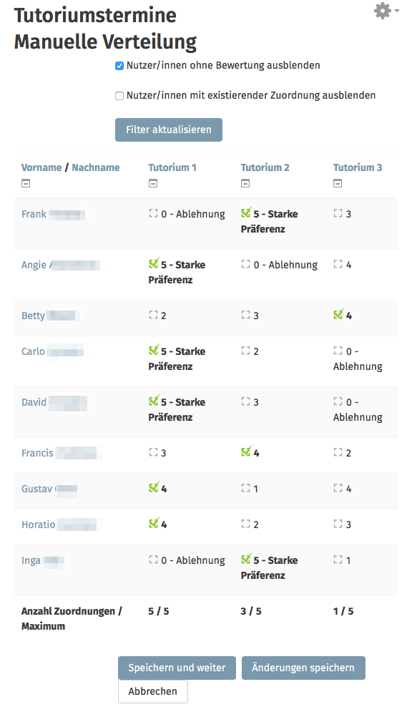Click the Filter aktualisieren button

coord(169,130)
